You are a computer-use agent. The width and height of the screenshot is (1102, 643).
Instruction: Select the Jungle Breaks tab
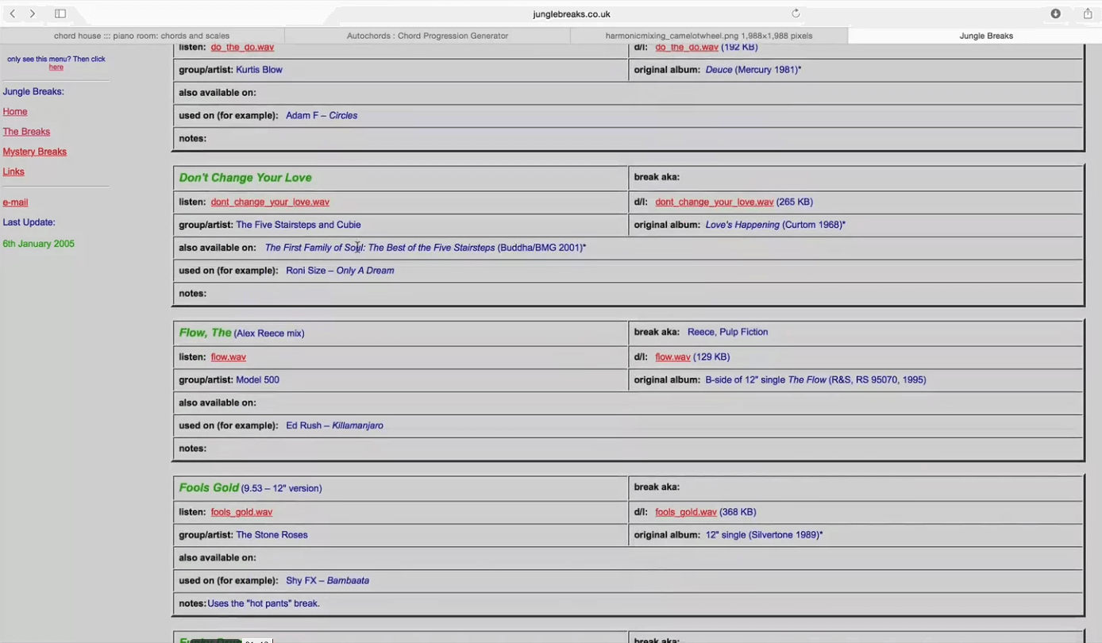coord(986,36)
